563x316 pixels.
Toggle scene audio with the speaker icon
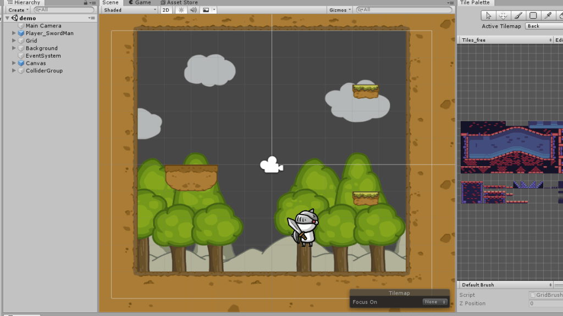pyautogui.click(x=193, y=10)
